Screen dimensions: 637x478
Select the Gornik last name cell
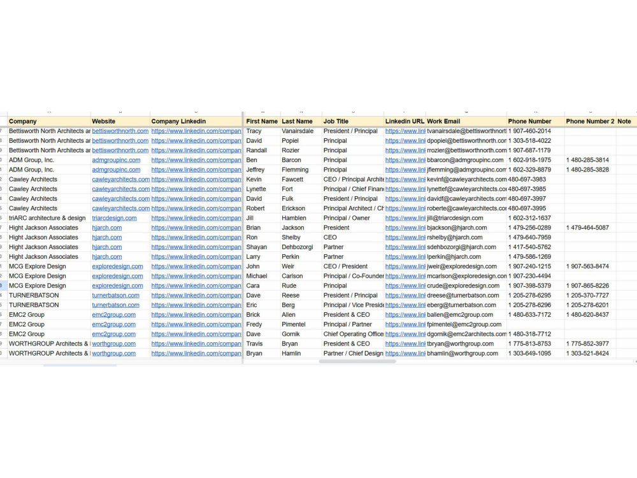point(301,334)
